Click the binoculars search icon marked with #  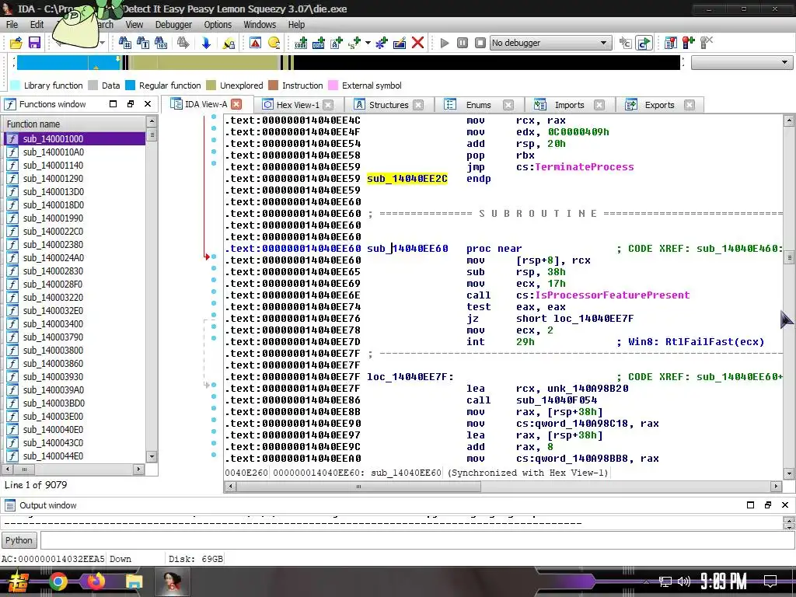124,44
